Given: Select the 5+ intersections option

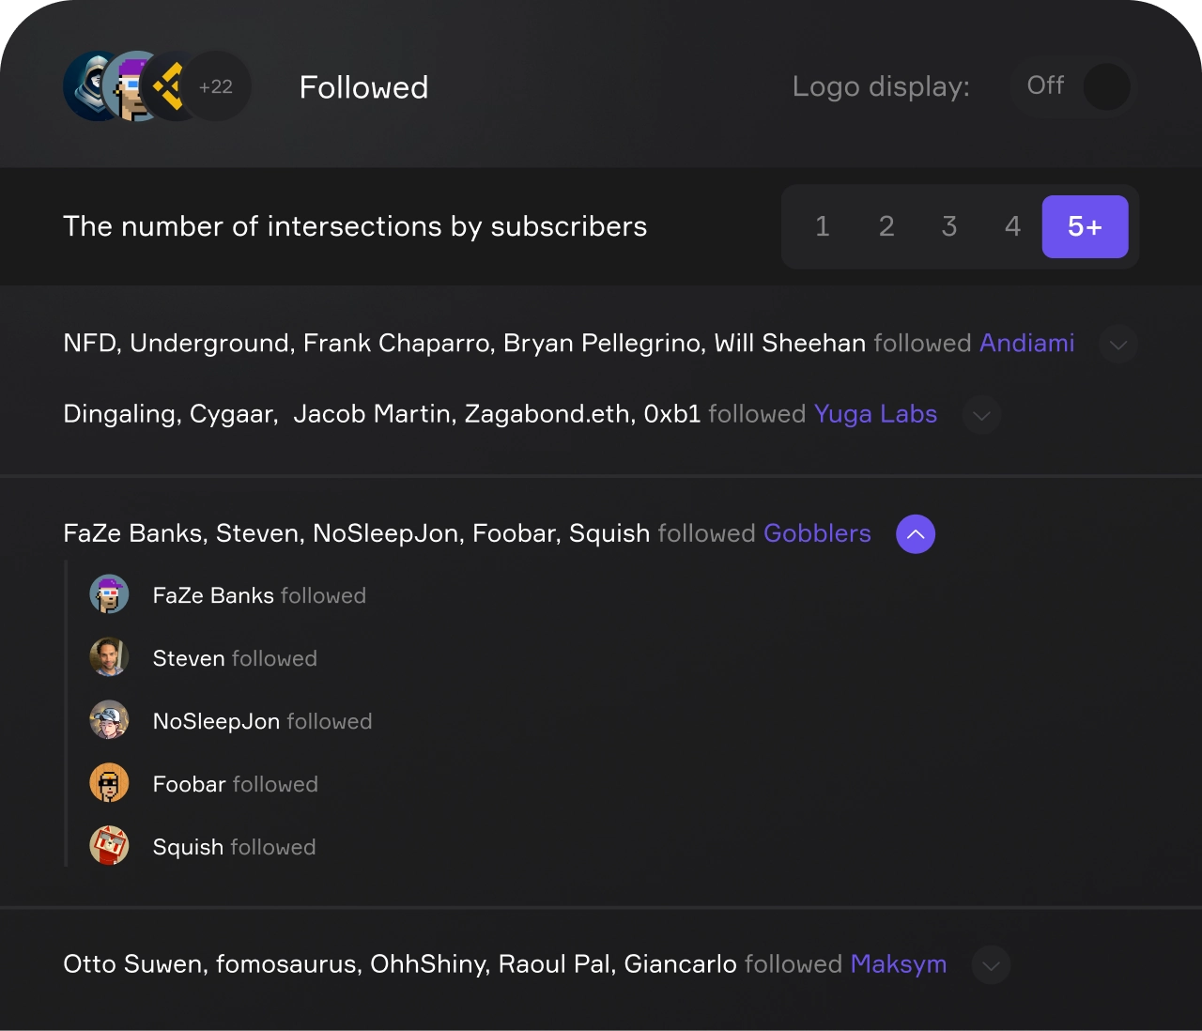Looking at the screenshot, I should tap(1086, 226).
